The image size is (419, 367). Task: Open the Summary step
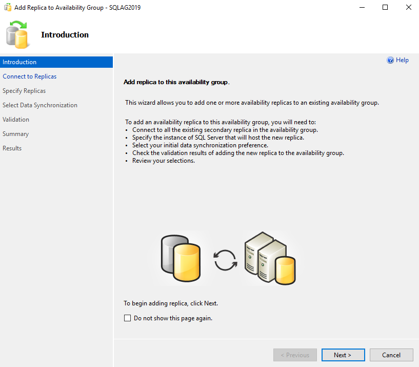tap(16, 134)
